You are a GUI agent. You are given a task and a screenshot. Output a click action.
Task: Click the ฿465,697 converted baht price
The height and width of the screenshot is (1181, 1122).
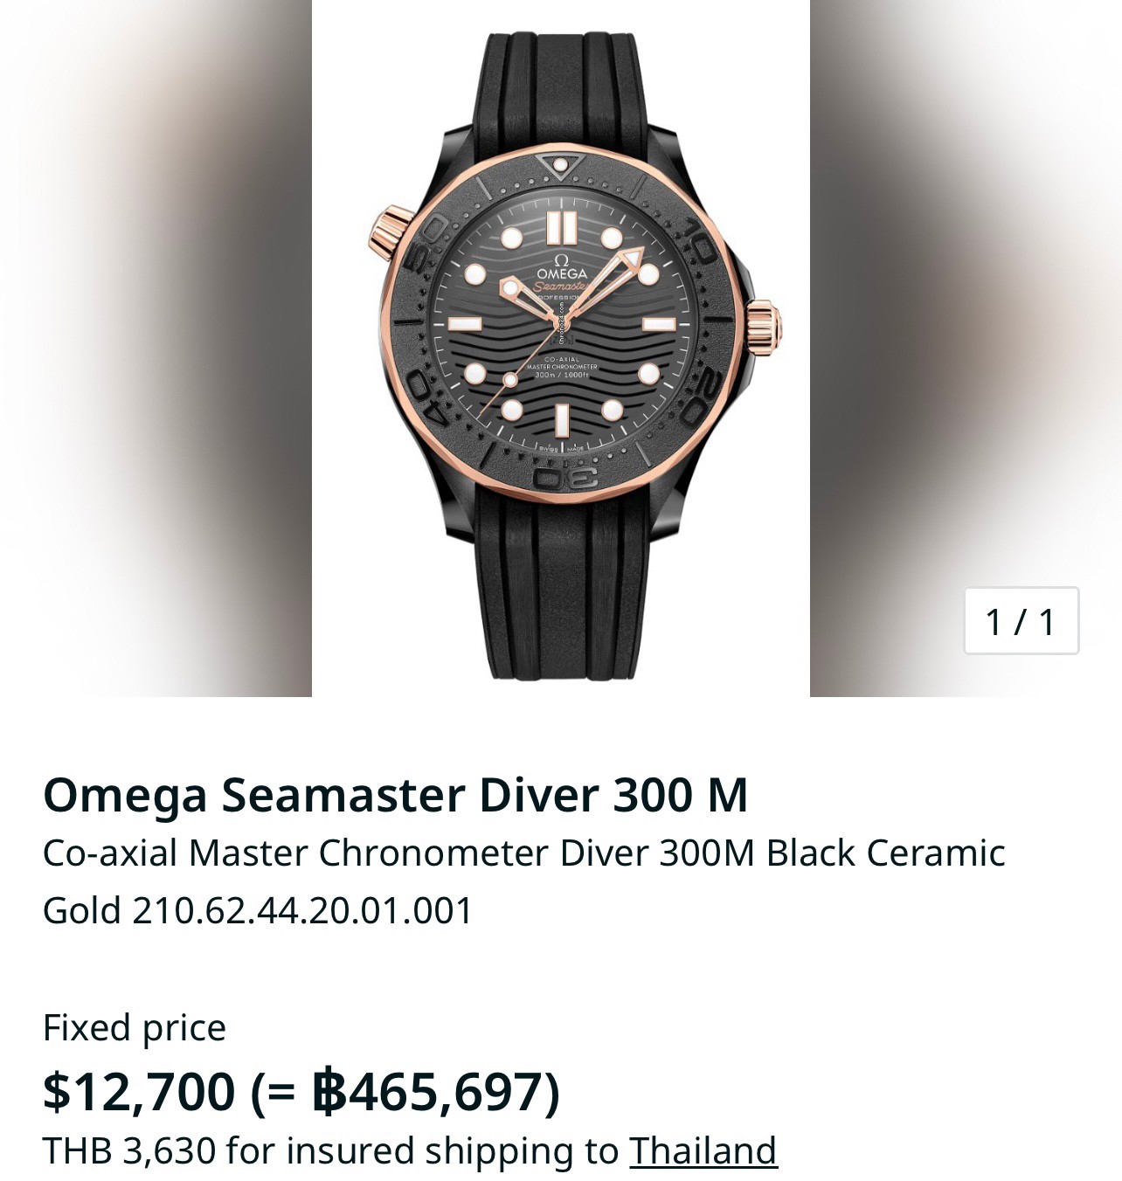point(428,1091)
